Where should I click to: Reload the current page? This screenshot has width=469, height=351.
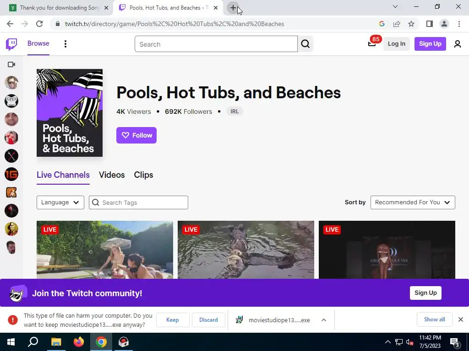coord(39,24)
